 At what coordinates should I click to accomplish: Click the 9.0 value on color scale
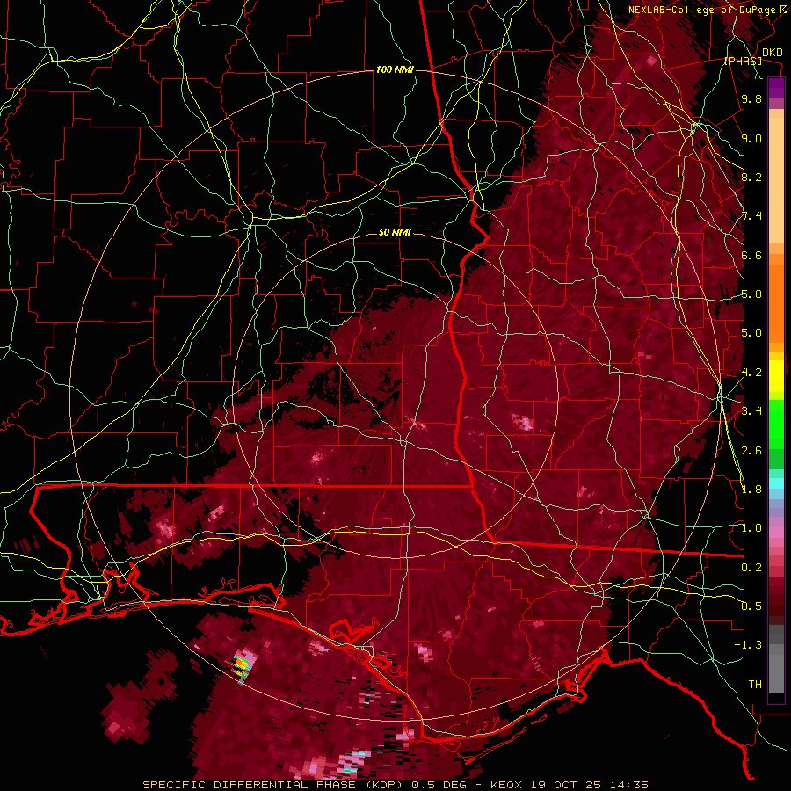[x=751, y=139]
